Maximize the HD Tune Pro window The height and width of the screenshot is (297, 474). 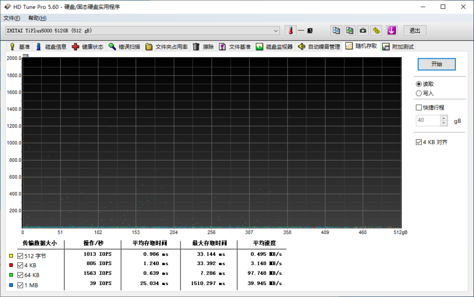443,6
